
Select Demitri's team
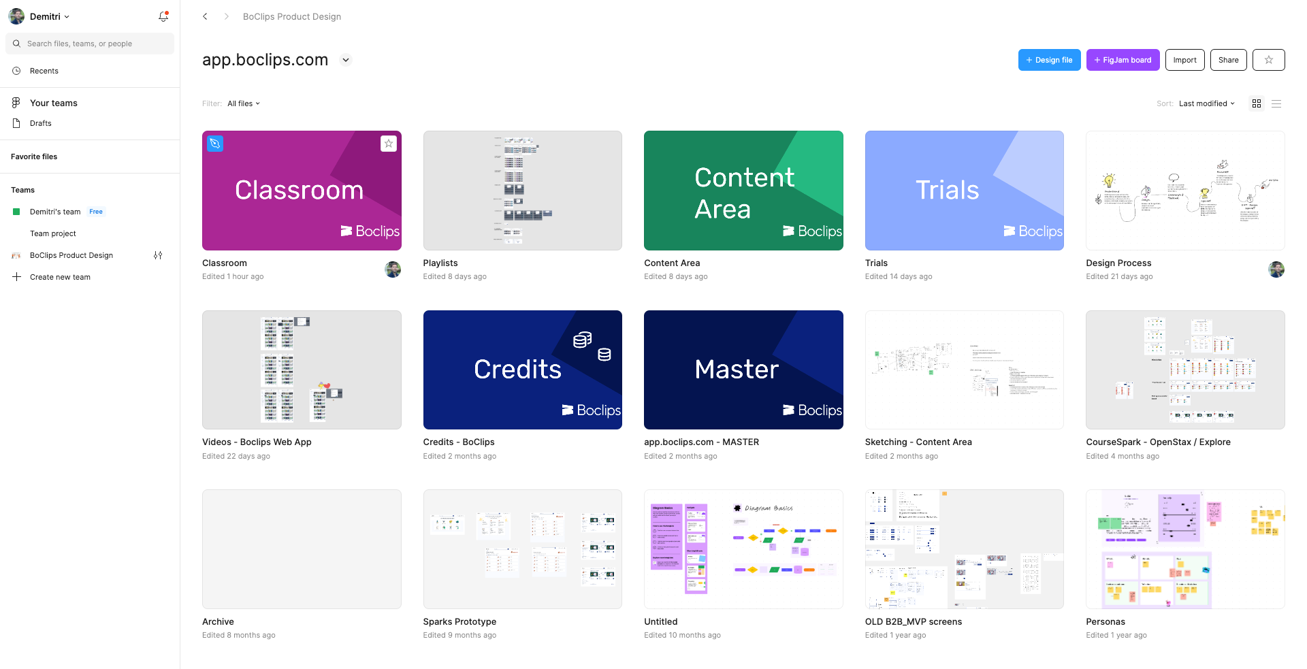pyautogui.click(x=55, y=212)
